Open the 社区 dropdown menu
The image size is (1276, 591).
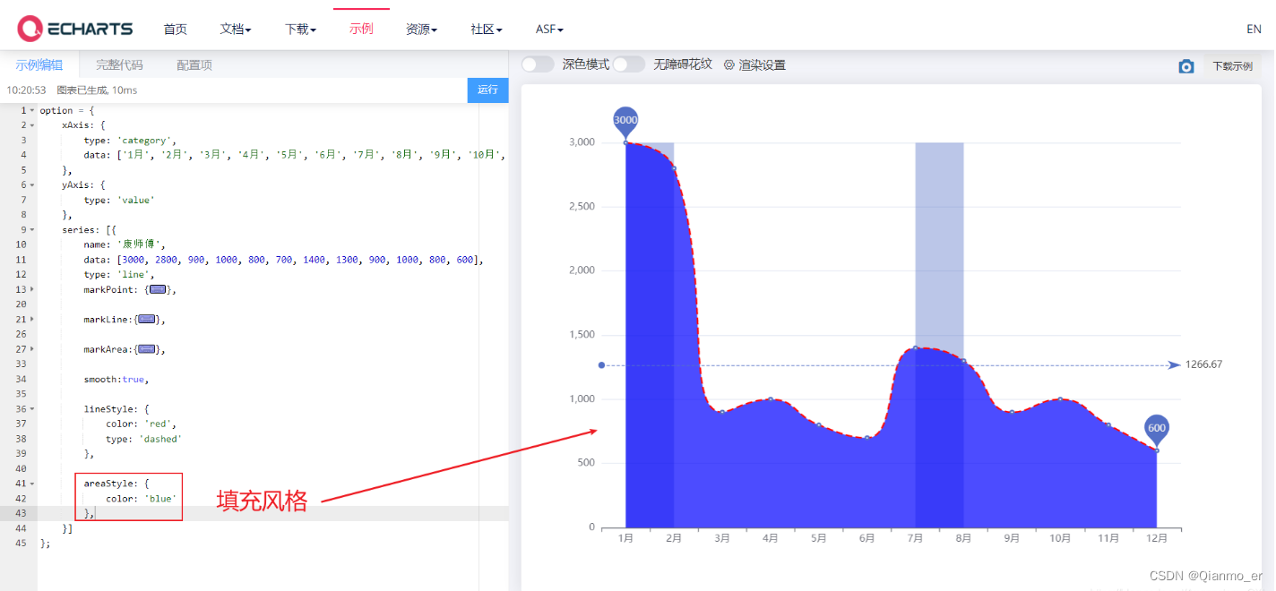tap(486, 28)
